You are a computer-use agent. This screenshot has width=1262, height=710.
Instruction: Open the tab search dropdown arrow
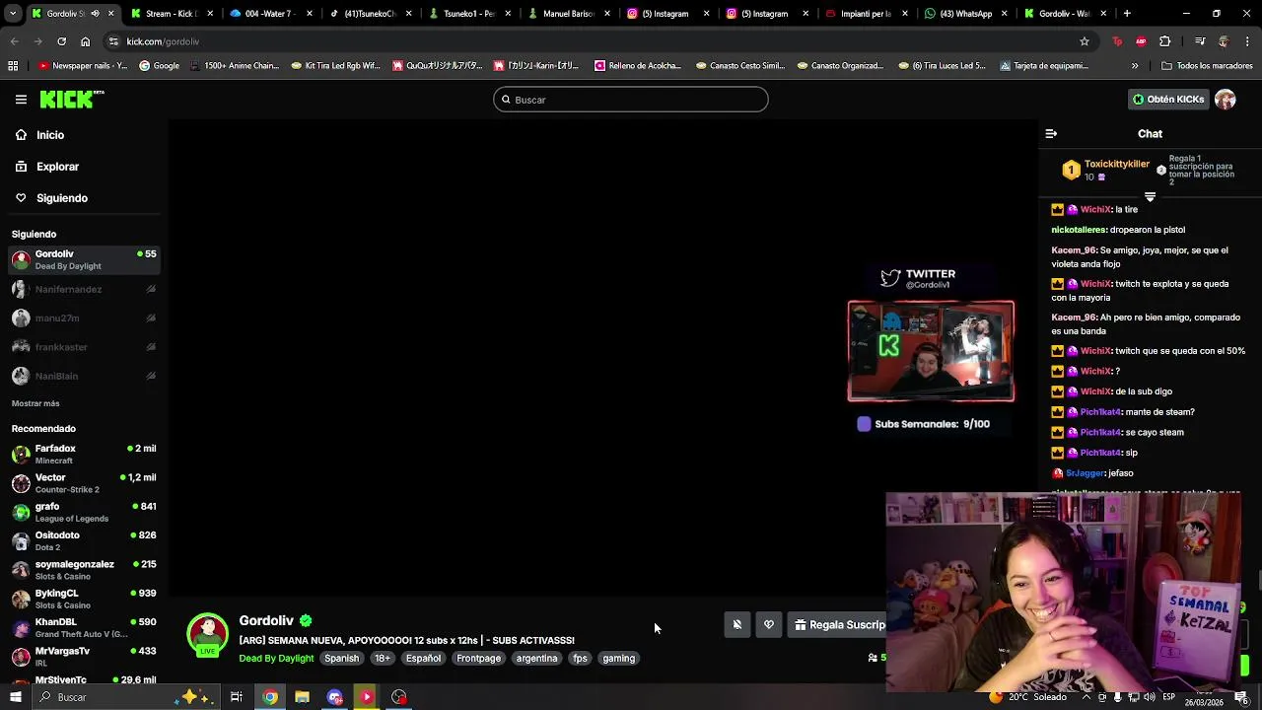point(14,14)
